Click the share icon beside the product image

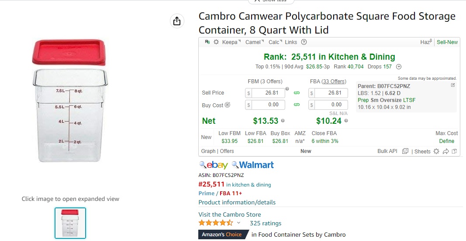point(177,21)
